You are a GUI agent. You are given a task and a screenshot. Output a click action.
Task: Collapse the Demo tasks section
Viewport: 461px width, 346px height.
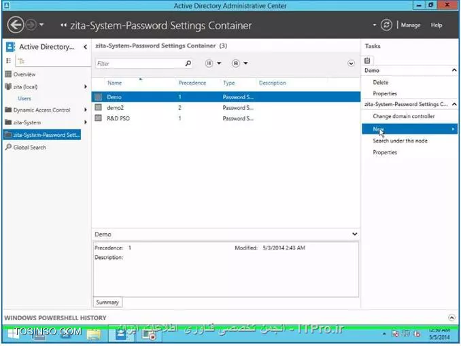[x=454, y=70]
